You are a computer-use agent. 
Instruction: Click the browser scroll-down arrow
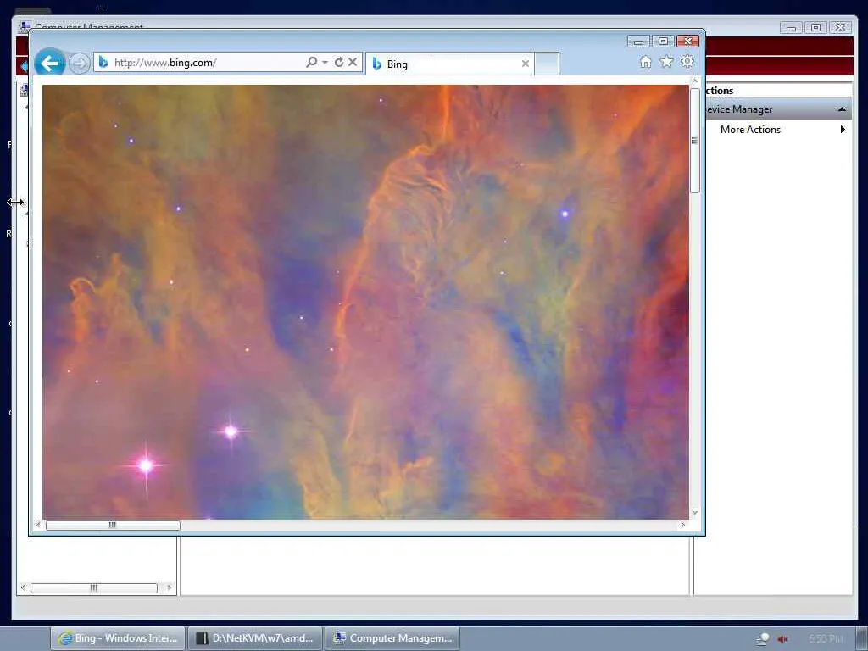coord(695,513)
